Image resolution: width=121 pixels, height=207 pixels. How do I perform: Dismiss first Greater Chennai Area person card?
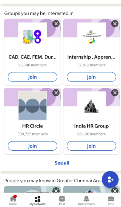[x=56, y=191]
